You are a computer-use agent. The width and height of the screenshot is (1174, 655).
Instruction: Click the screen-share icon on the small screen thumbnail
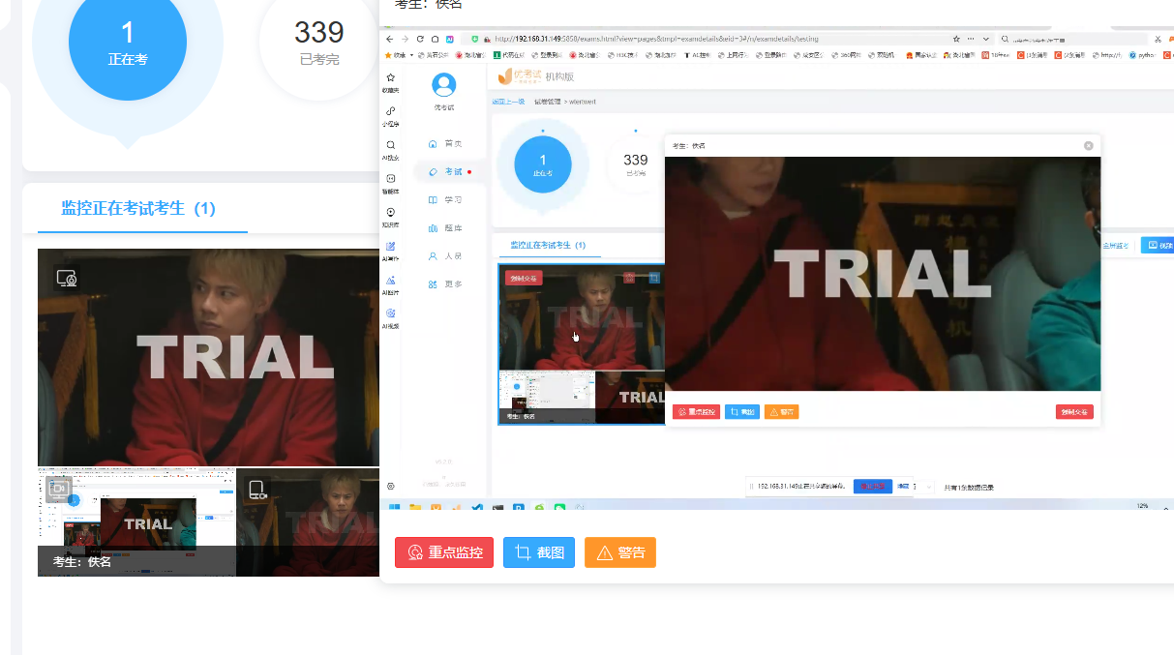[59, 490]
